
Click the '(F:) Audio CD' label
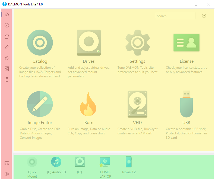click(56, 172)
